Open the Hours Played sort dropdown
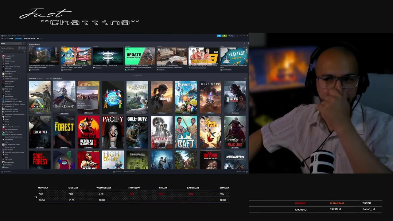The image size is (393, 221). pyautogui.click(x=57, y=79)
